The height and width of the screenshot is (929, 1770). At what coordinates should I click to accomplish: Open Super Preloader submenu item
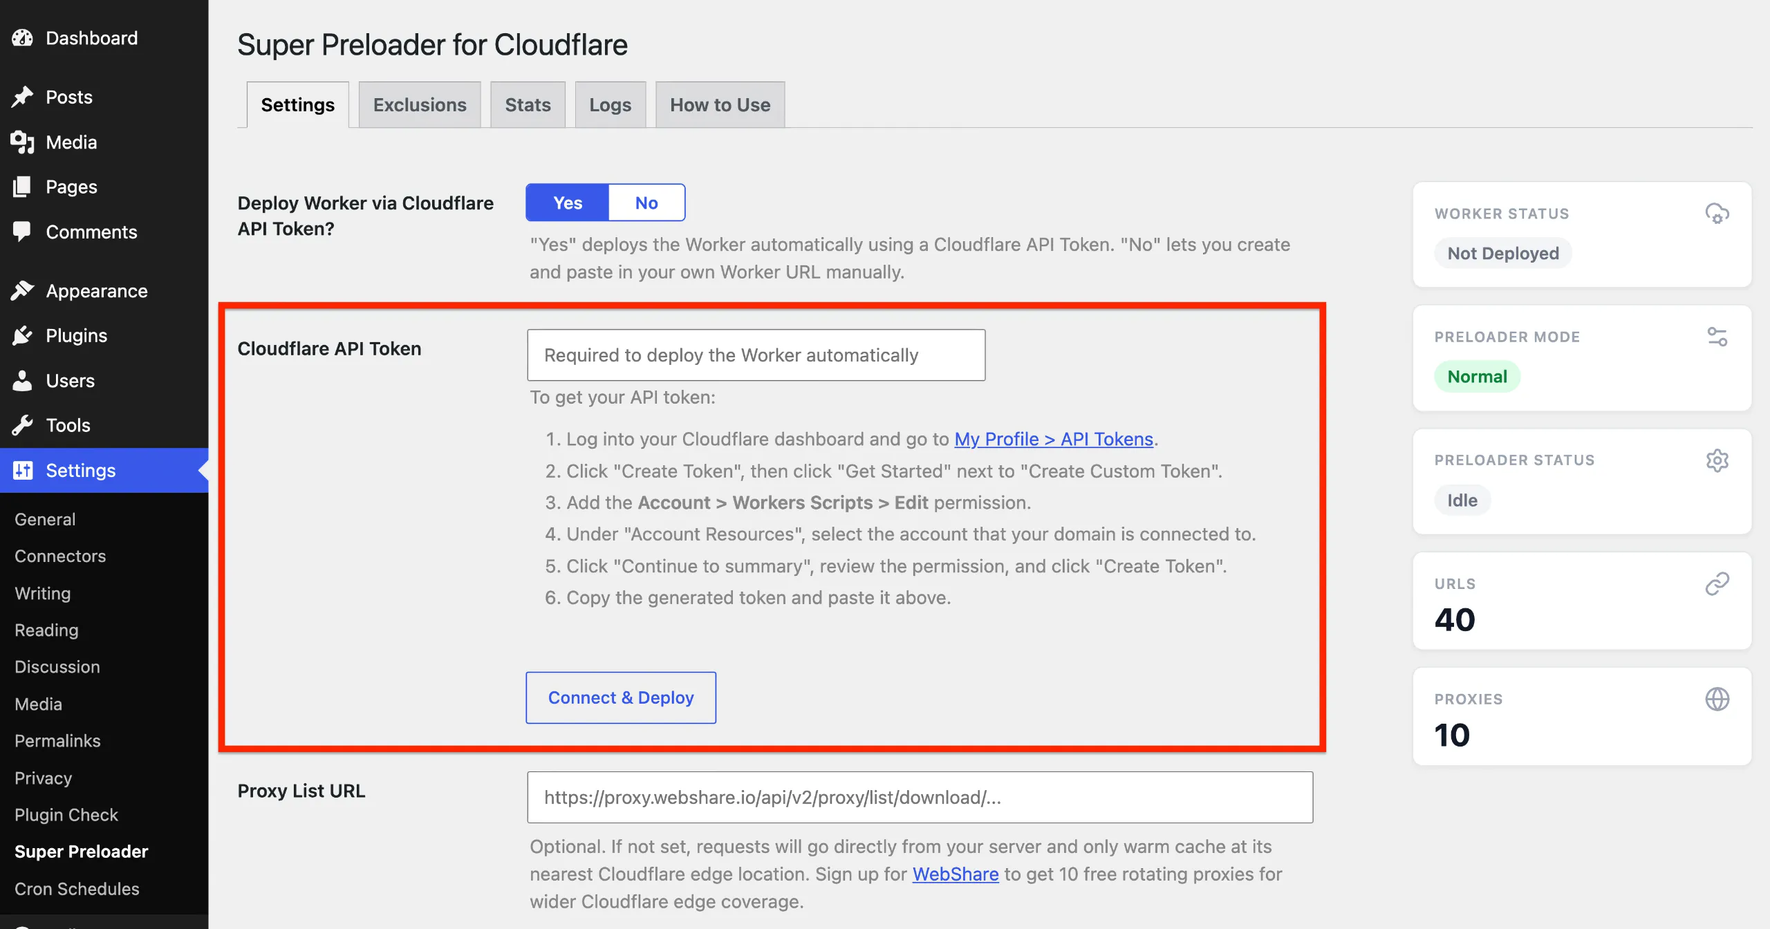point(81,851)
